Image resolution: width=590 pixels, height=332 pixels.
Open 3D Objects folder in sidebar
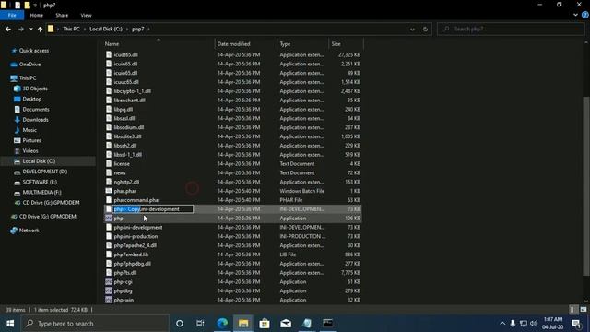point(35,89)
